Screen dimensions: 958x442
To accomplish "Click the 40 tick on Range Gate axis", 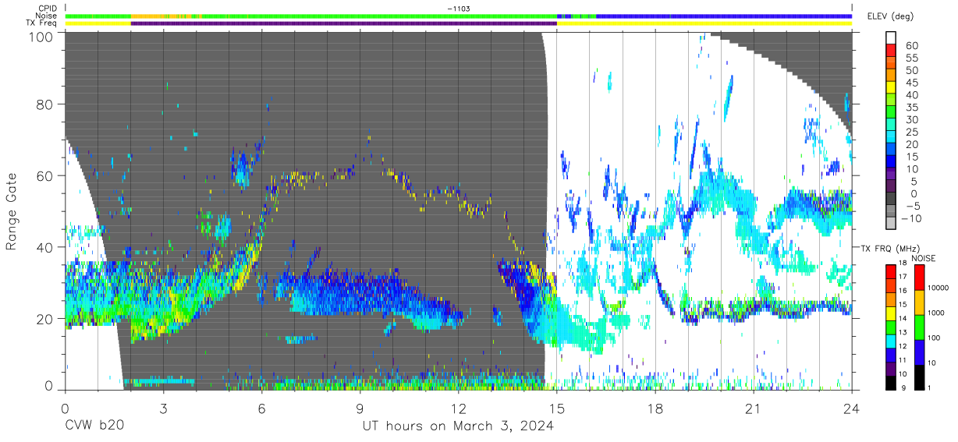I will tap(46, 248).
